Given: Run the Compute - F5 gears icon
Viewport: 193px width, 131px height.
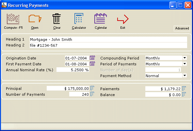Looking at the screenshot, I should [x=13, y=19].
